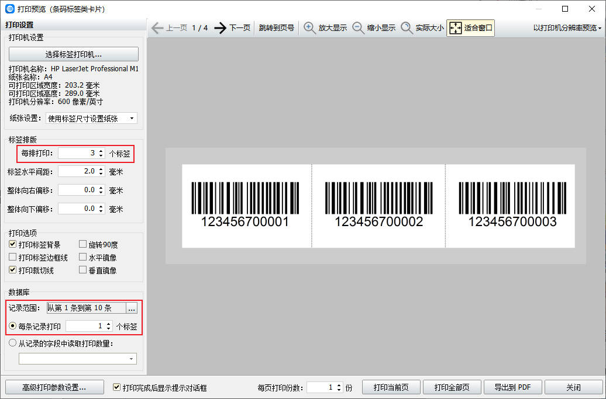
Task: Click the barcode label 123456700001 in preview
Action: point(246,206)
